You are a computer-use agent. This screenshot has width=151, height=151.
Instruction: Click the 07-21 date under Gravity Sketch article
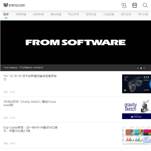(x=13, y=118)
